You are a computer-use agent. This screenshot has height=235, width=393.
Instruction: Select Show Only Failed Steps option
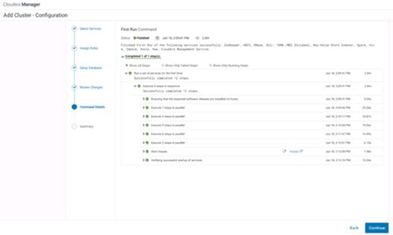(x=162, y=65)
